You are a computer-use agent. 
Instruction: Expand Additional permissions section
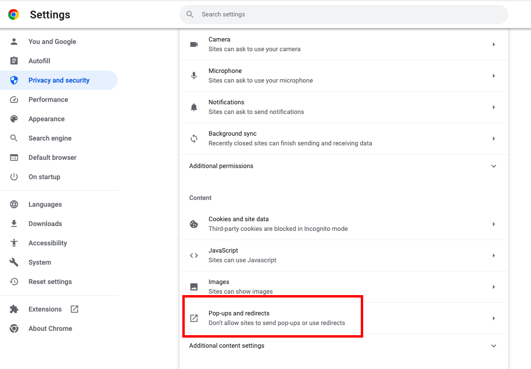(493, 166)
